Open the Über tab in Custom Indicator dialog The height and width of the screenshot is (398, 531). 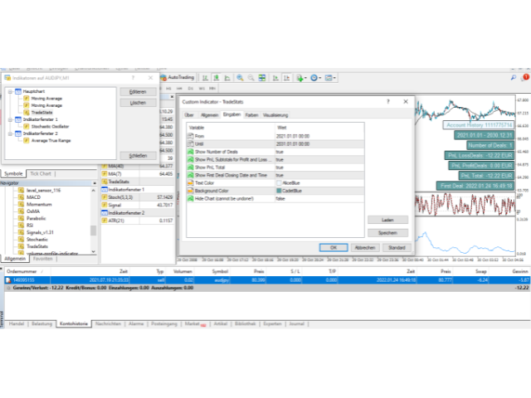pyautogui.click(x=189, y=115)
